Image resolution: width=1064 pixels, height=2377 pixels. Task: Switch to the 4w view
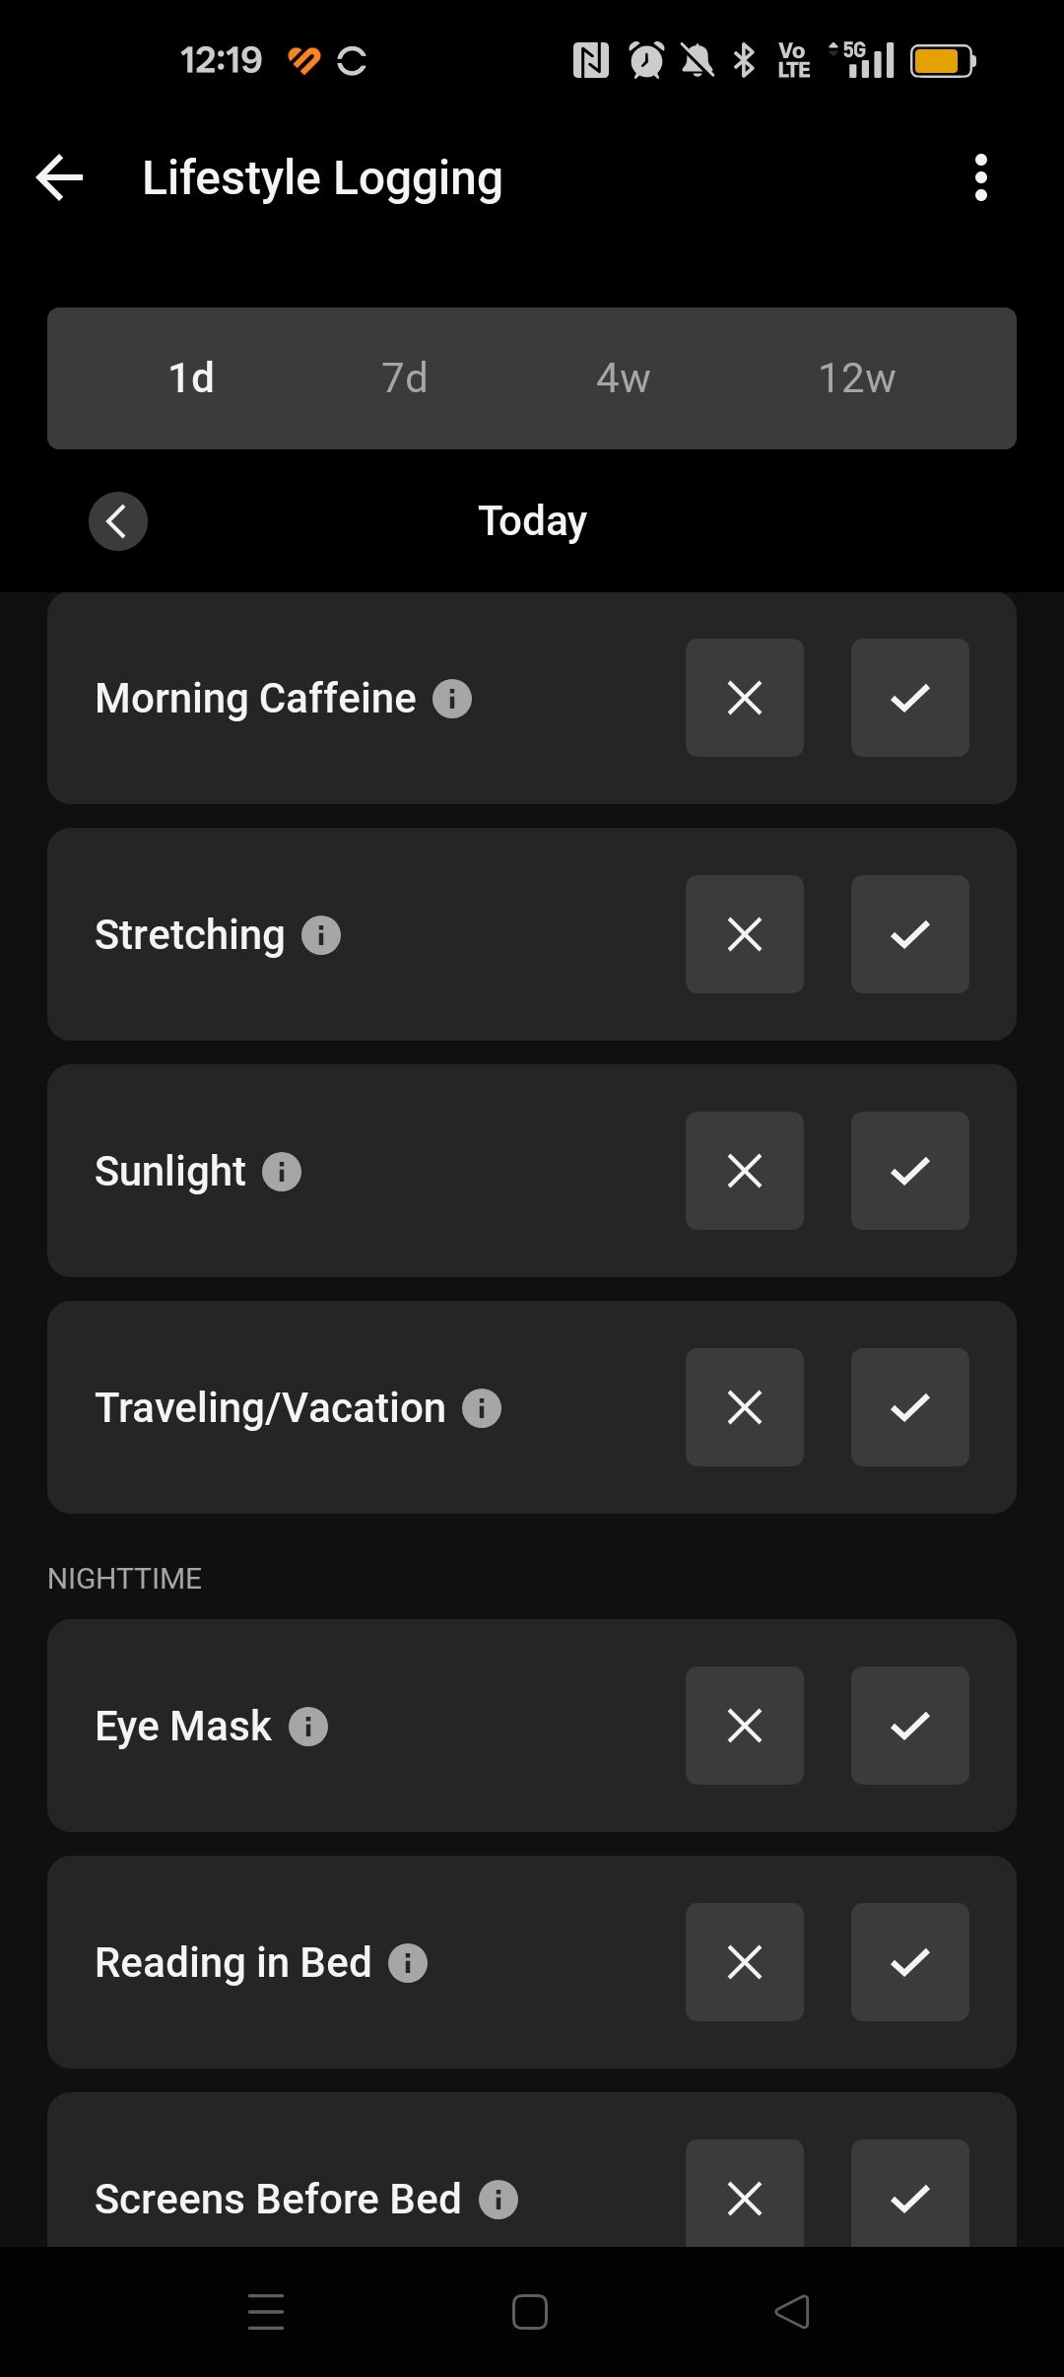pos(623,378)
